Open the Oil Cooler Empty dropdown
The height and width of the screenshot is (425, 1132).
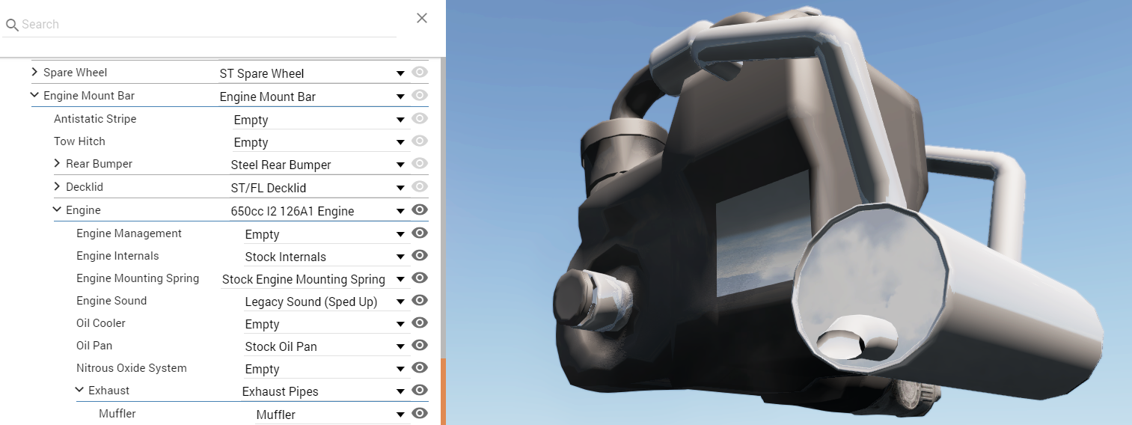[326, 324]
